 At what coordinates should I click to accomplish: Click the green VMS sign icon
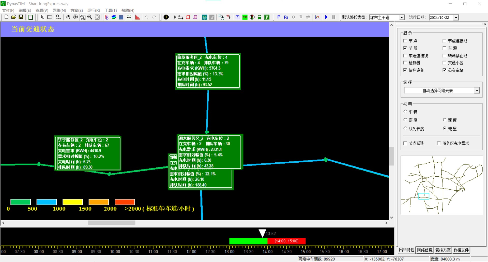245,17
